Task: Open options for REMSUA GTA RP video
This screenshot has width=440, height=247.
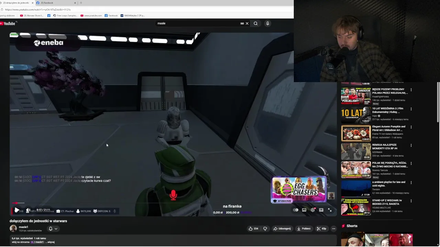Action: [411, 145]
